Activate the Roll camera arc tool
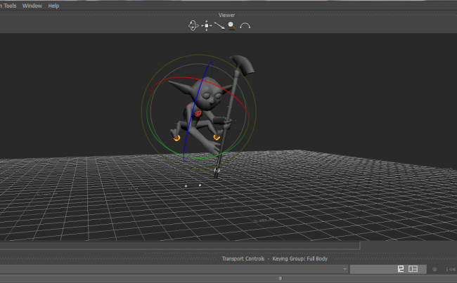Viewport: 457px width, 283px height. tap(245, 26)
